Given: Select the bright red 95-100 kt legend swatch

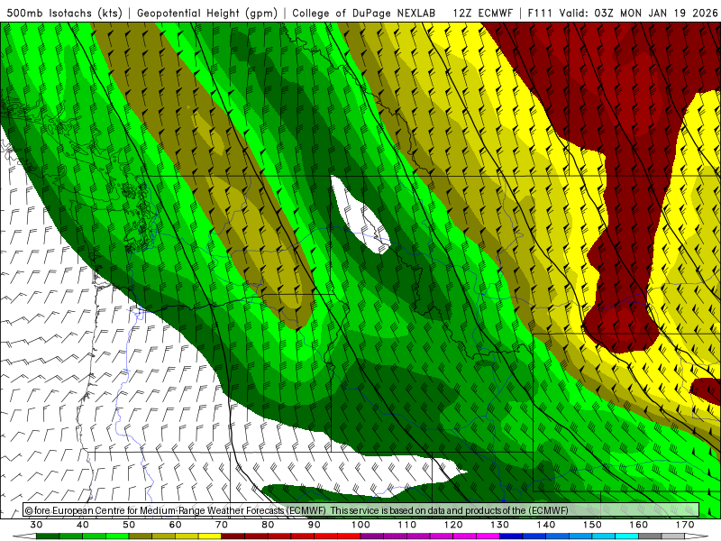Looking at the screenshot, I should point(349,536).
